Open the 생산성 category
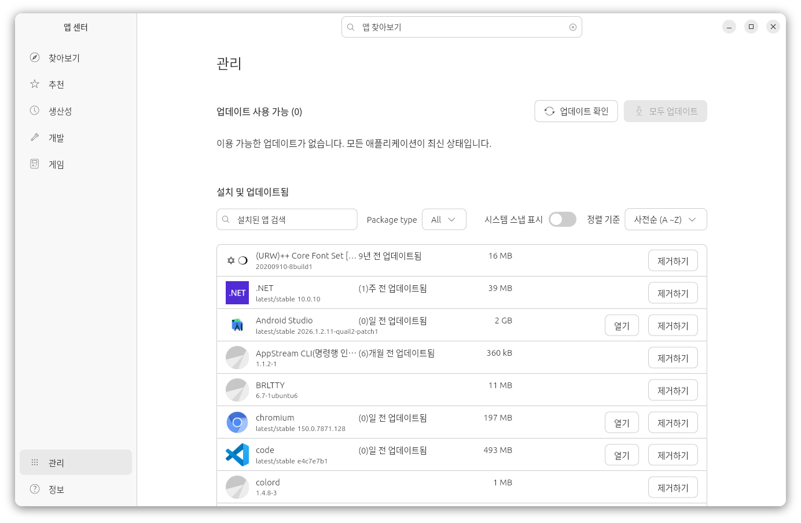The width and height of the screenshot is (801, 523). [76, 111]
